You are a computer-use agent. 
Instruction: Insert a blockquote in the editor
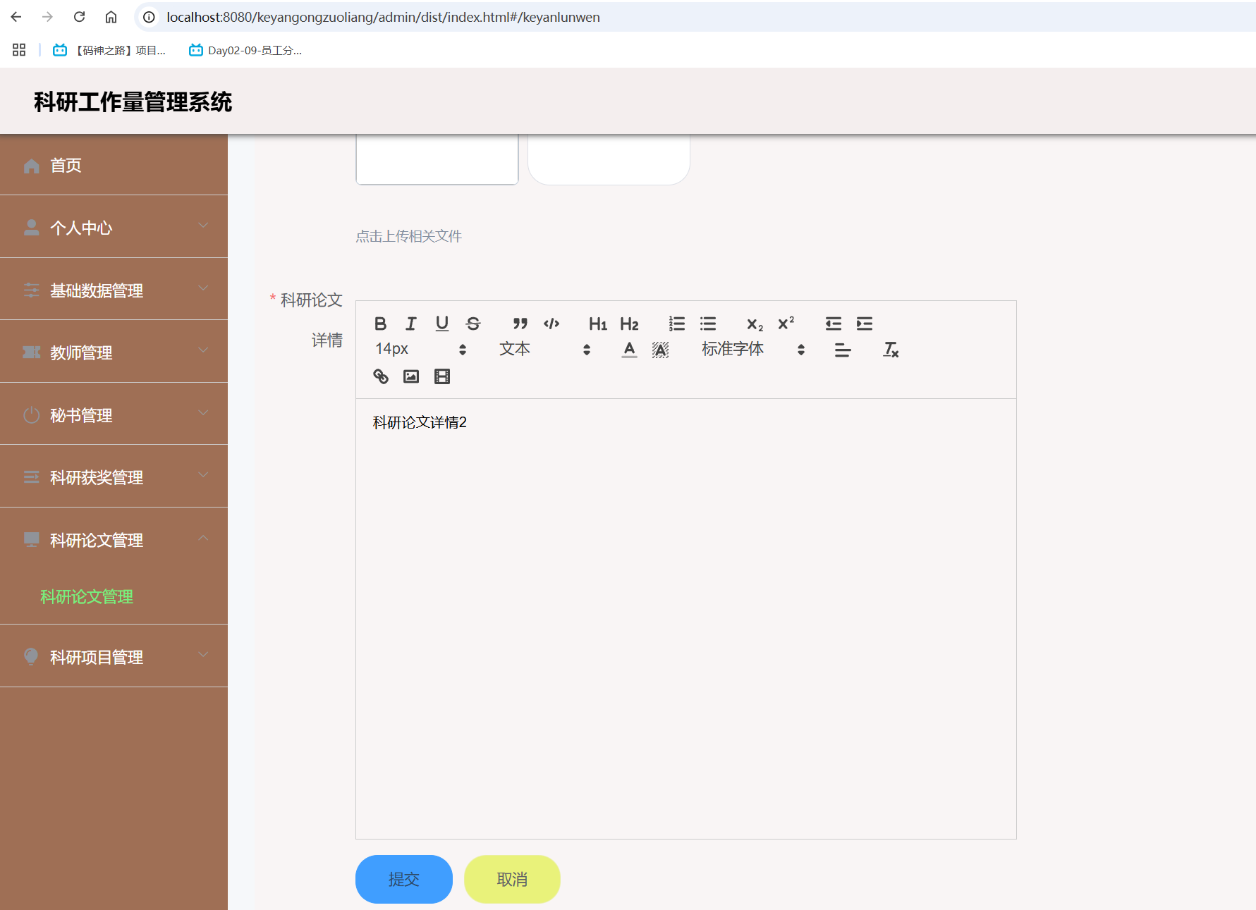[520, 324]
